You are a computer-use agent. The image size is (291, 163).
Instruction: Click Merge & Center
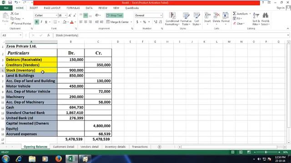click(118, 22)
